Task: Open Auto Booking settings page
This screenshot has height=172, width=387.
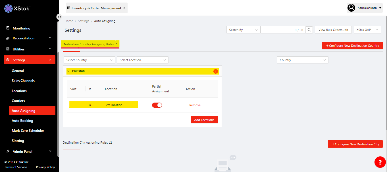Action: tap(22, 121)
